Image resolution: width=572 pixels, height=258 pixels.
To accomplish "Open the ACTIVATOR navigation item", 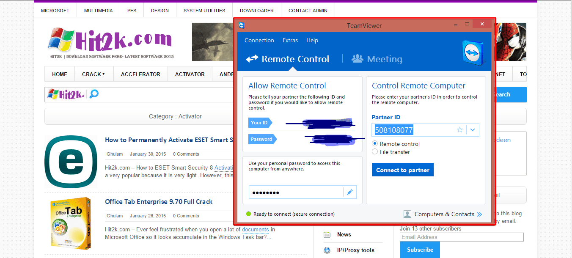I will 190,74.
